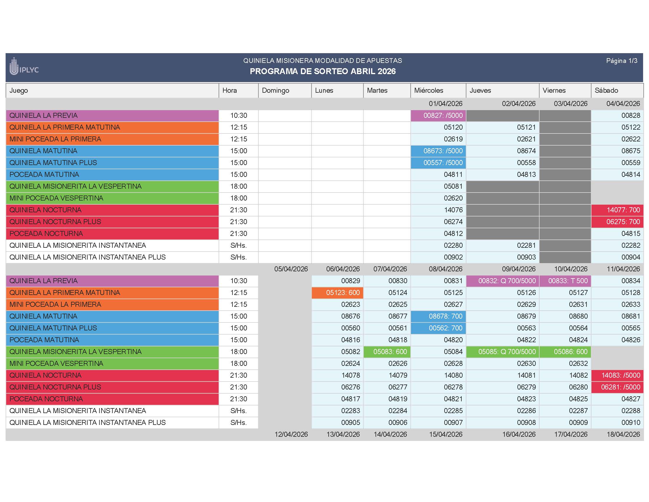
Task: Click the purple 00827: /5000 cell
Action: pos(438,115)
